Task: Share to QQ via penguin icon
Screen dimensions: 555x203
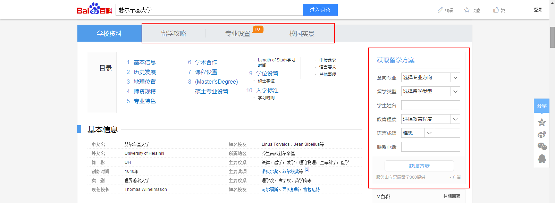Action: point(542,159)
